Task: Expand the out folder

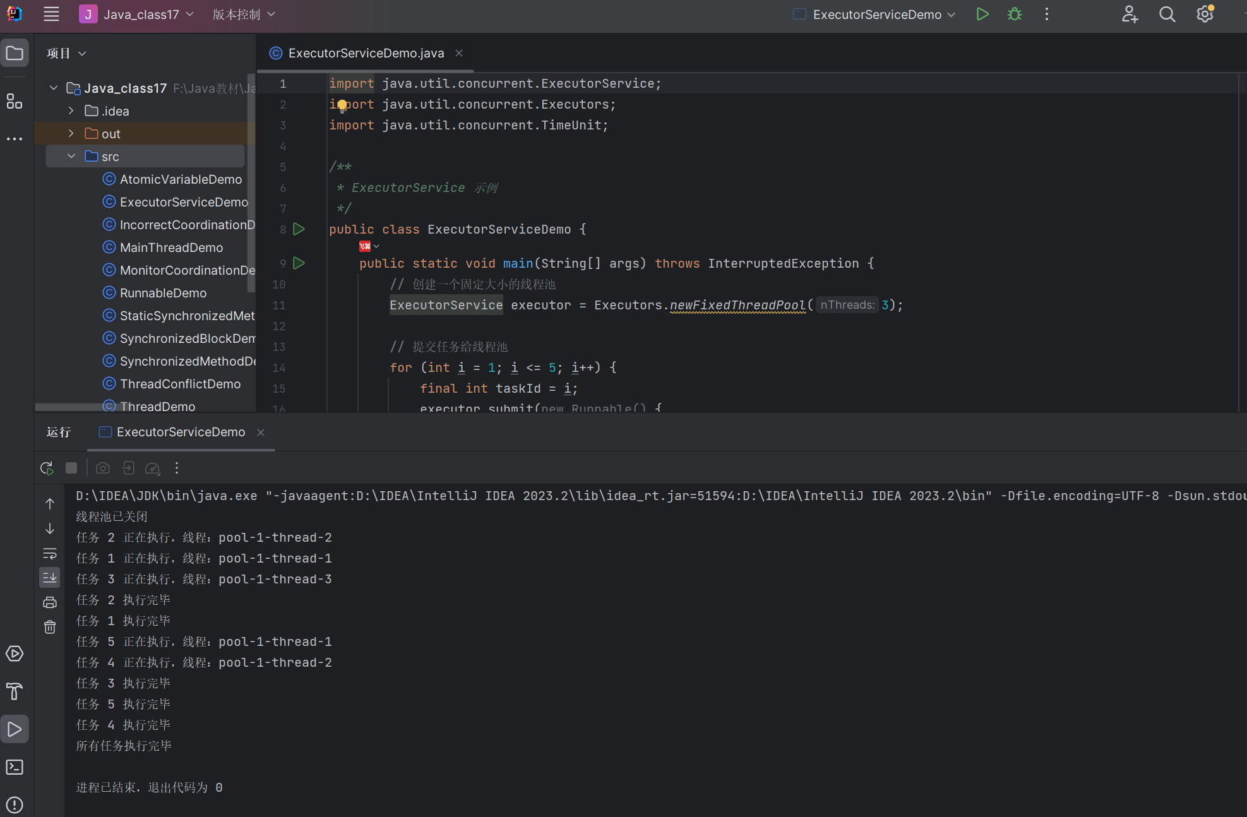Action: pyautogui.click(x=71, y=133)
